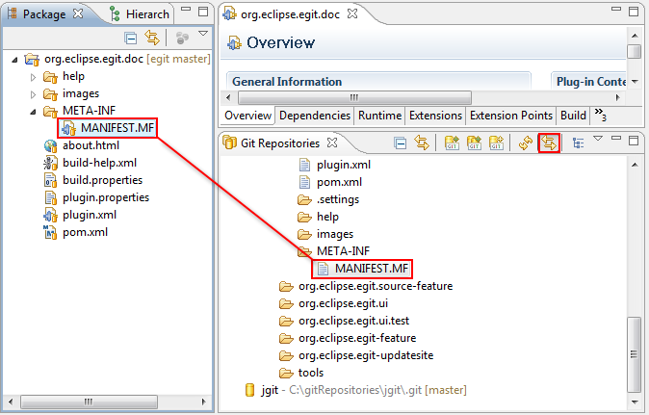The height and width of the screenshot is (415, 649).
Task: Switch to the Package Explorer tab
Action: coord(44,14)
